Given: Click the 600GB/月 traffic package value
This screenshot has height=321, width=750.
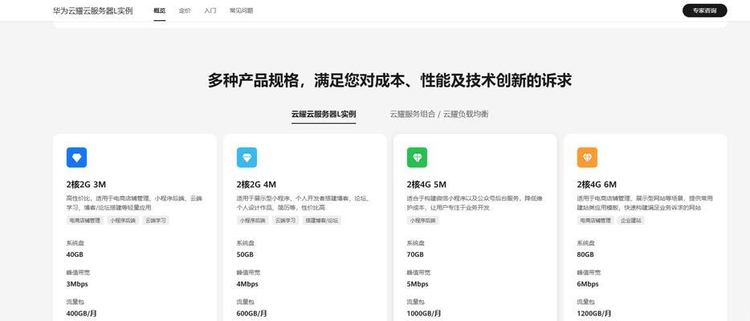Looking at the screenshot, I should [251, 314].
